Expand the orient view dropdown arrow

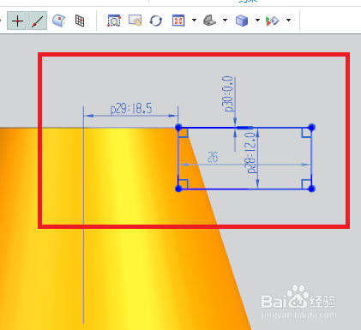click(225, 20)
